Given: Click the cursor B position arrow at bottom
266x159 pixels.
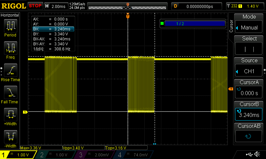Looking at the screenshot, I should [x=155, y=144].
